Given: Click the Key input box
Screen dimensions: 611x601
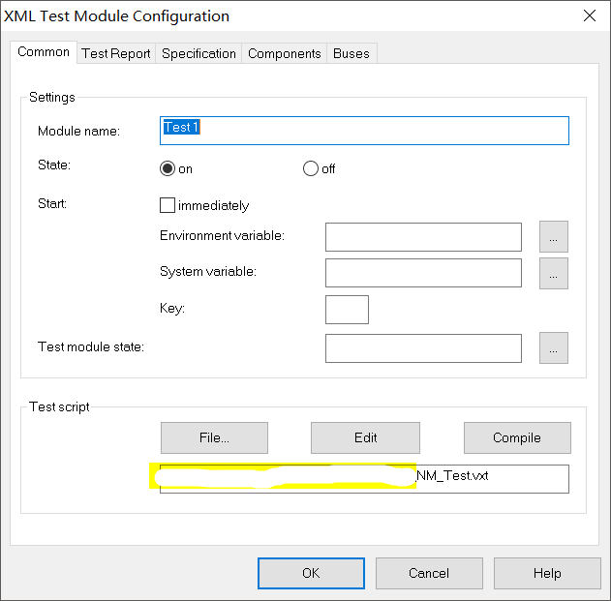Looking at the screenshot, I should pyautogui.click(x=347, y=310).
